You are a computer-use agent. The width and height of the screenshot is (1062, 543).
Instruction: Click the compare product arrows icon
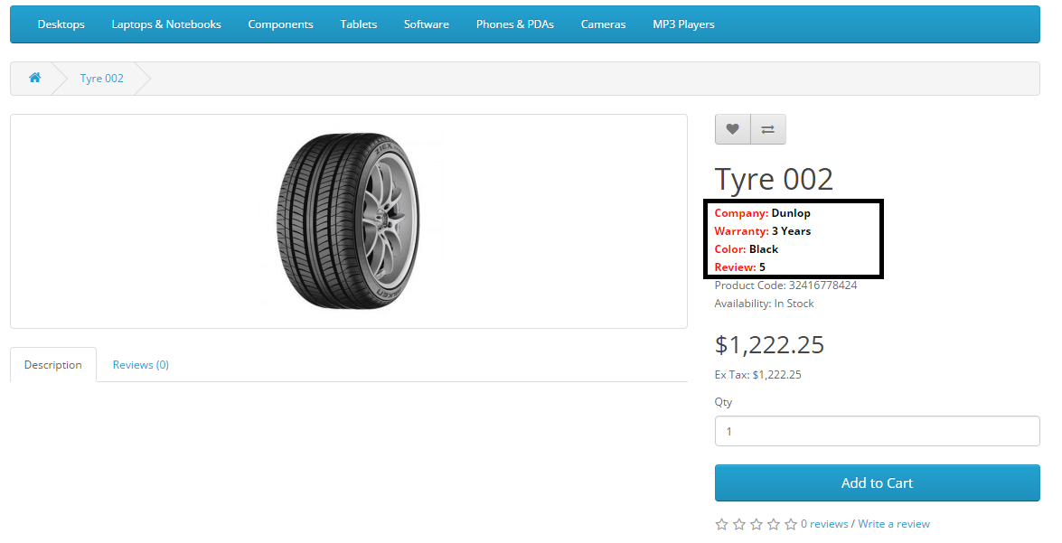767,129
